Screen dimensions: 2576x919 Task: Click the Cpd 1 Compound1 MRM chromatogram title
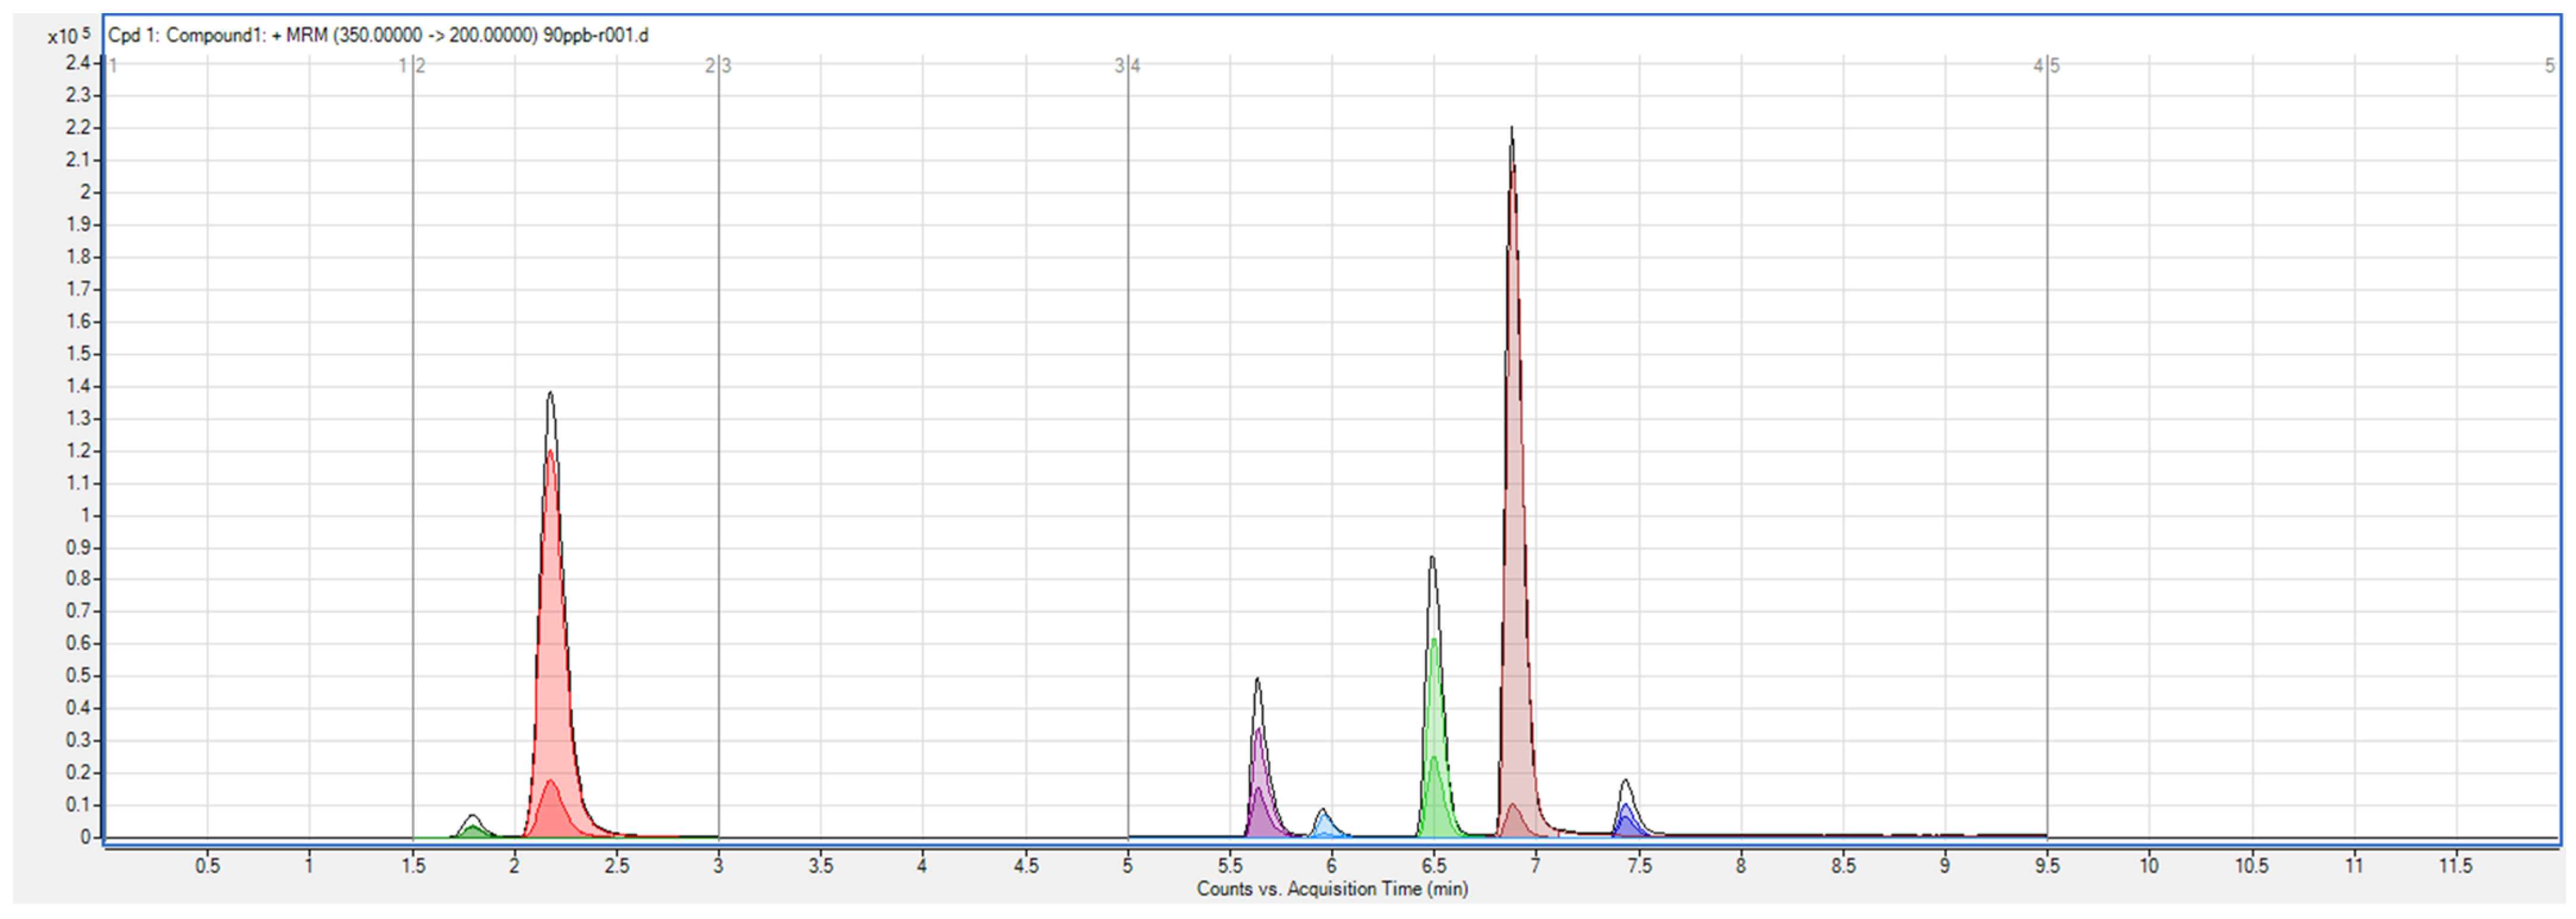(x=378, y=35)
